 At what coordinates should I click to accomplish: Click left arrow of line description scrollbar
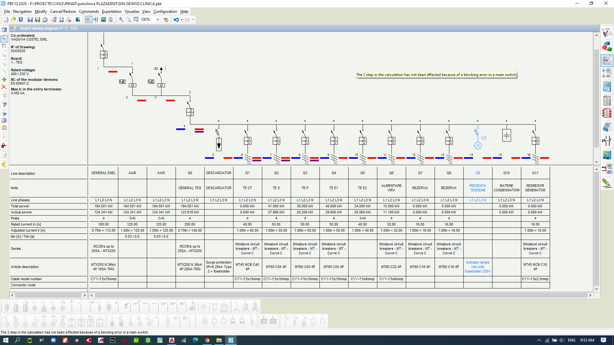coord(12,295)
